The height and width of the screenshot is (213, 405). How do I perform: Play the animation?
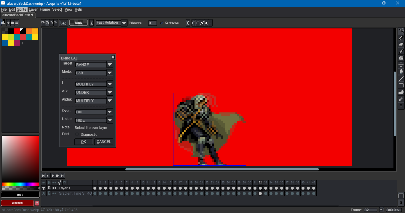(53, 176)
